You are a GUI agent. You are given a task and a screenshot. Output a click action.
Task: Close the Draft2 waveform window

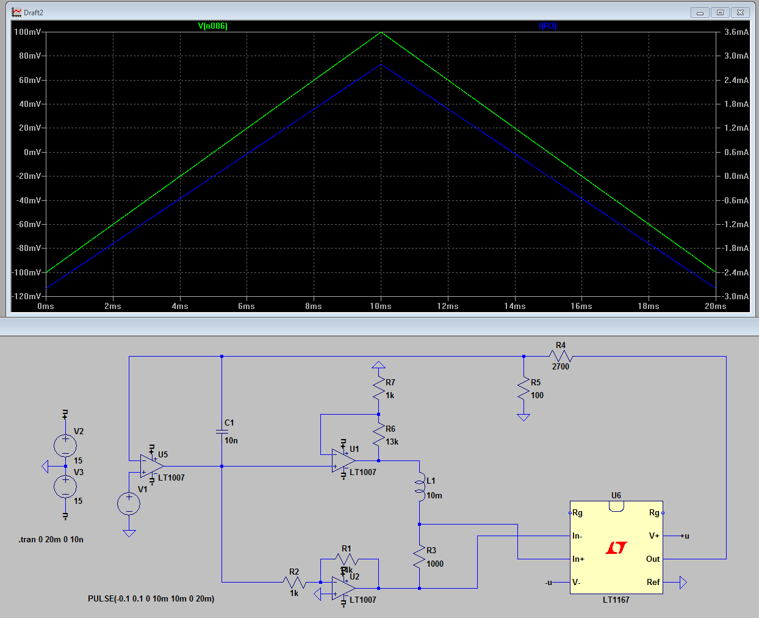[x=740, y=12]
